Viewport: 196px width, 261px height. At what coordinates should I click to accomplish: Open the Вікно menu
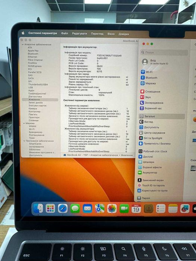coord(111,34)
